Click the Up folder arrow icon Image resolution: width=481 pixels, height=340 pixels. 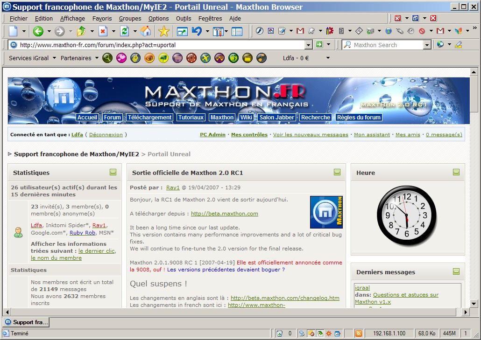[x=81, y=31]
